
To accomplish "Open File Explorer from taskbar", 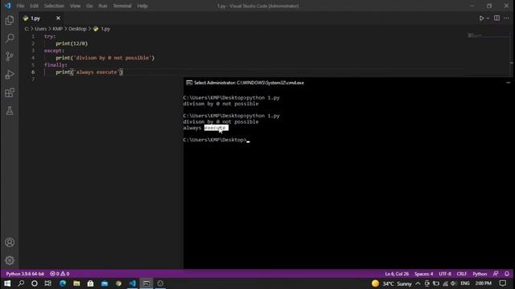I will (x=76, y=283).
